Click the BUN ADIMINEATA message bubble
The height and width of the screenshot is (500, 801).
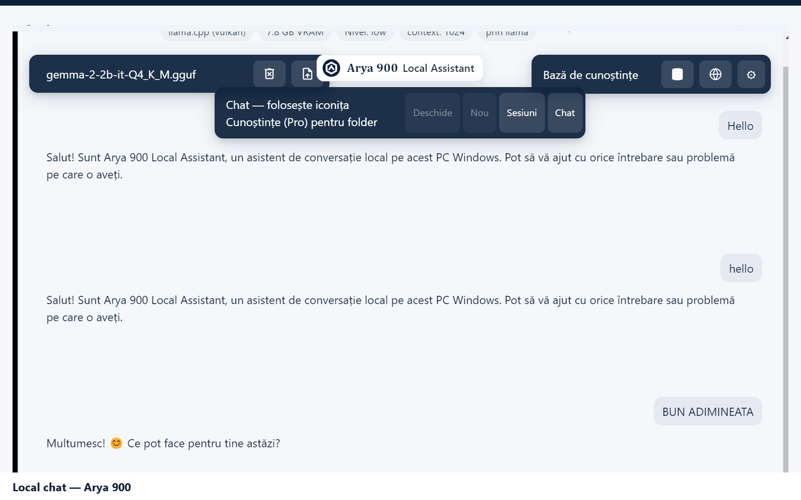click(708, 412)
